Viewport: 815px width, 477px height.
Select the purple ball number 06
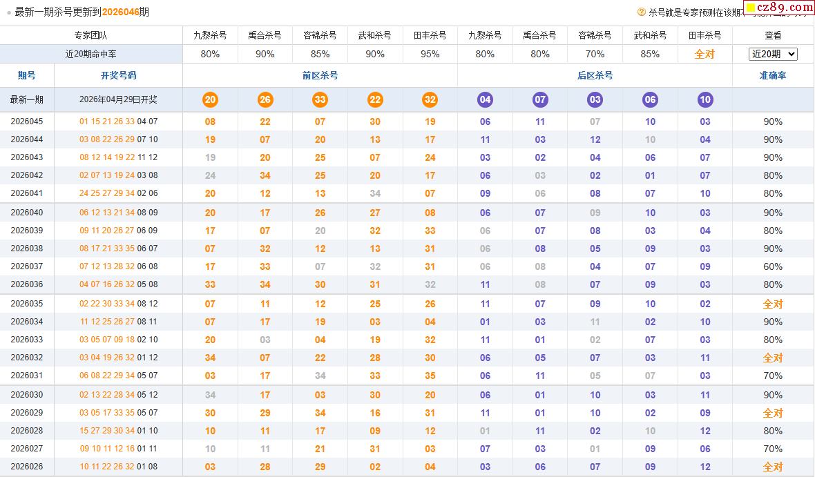pos(650,99)
